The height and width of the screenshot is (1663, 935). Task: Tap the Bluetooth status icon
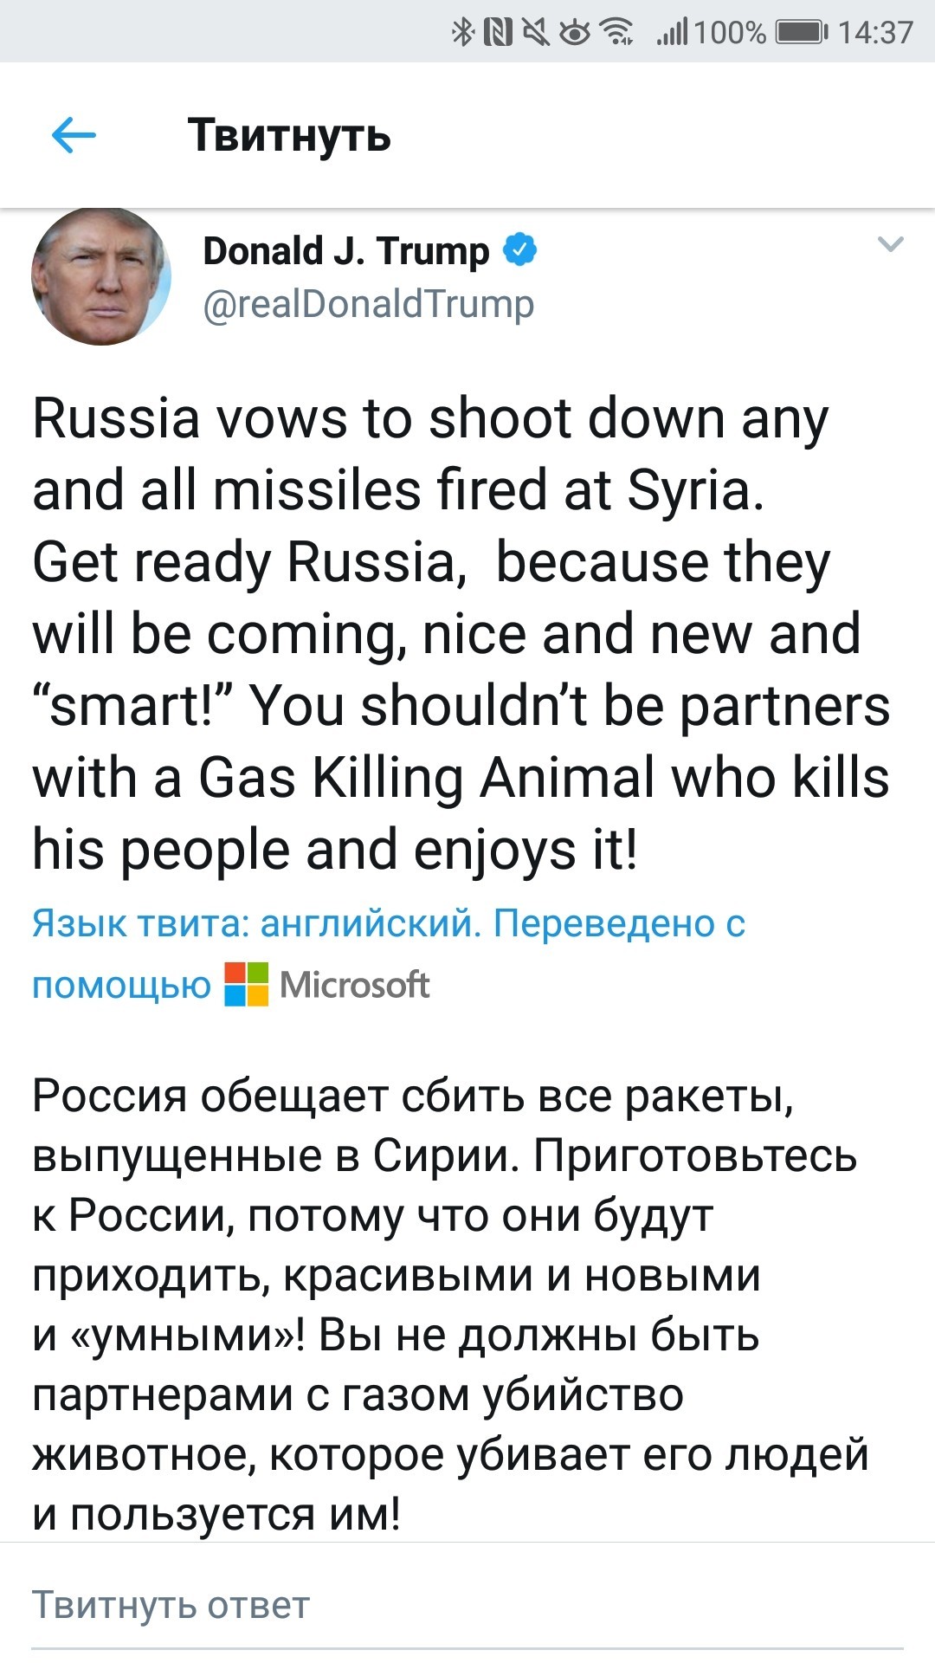(x=463, y=32)
